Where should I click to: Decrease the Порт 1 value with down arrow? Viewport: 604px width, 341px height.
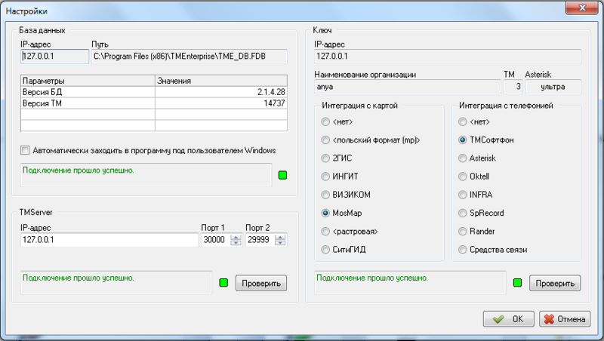click(x=235, y=243)
